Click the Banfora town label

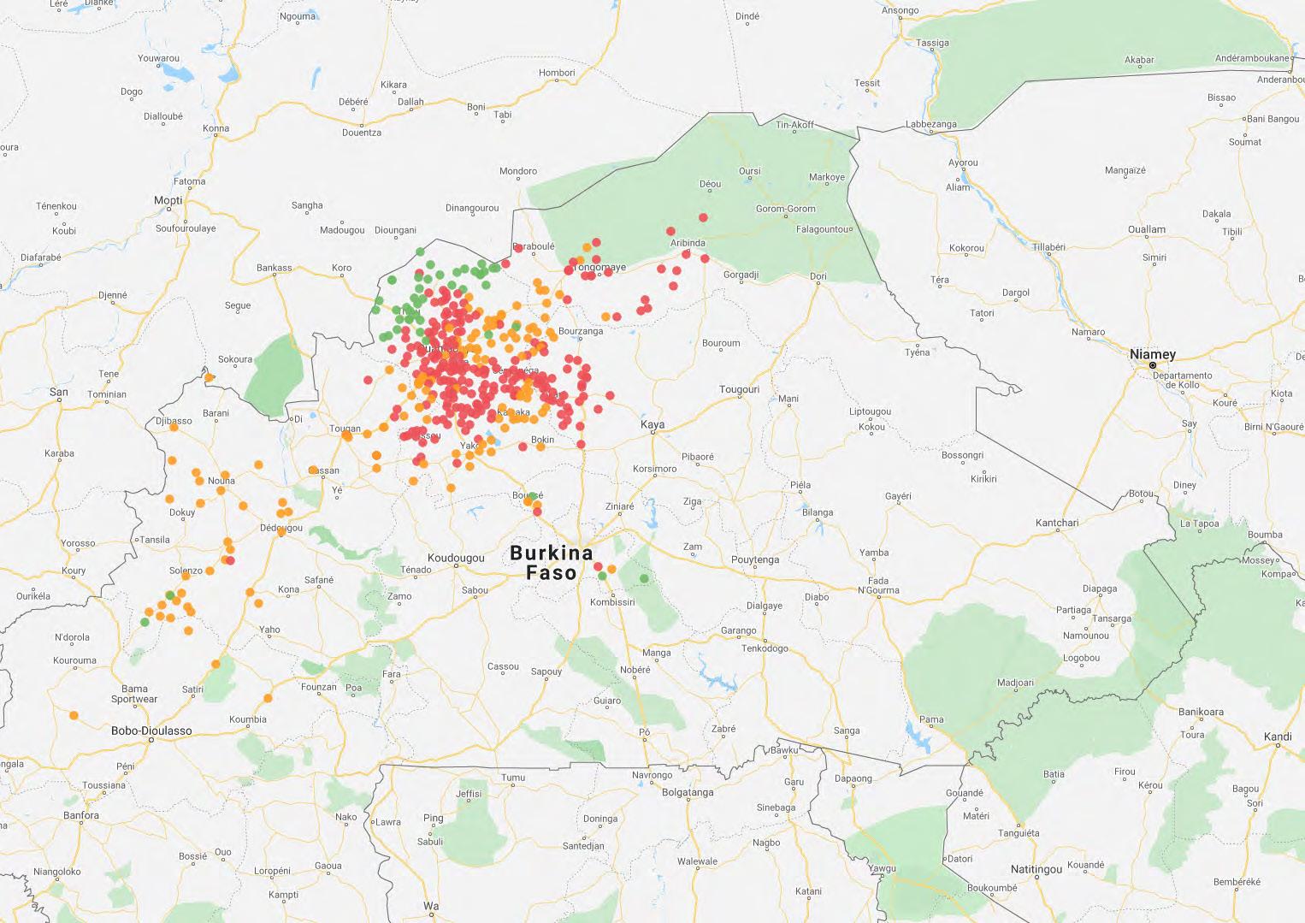[x=81, y=815]
